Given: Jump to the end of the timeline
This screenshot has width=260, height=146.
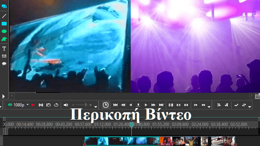Looking at the screenshot, I should [161, 105].
